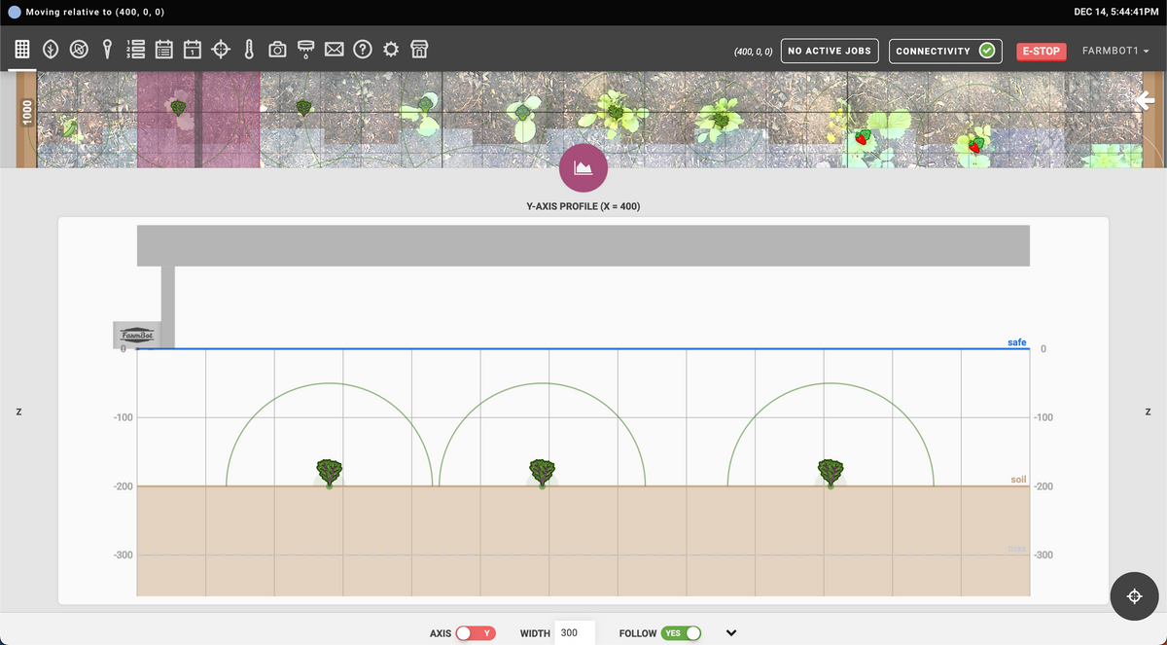Click the connectivity green checkmark status
Screen dimensions: 1167x645
[986, 51]
